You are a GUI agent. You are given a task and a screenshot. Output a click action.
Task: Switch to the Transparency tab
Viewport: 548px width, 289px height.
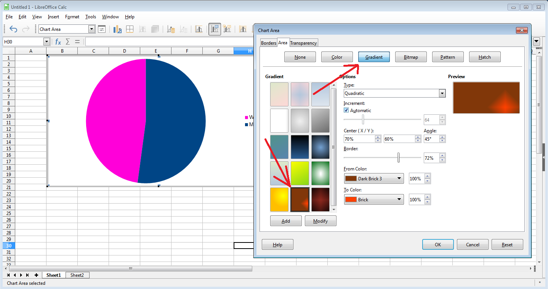click(303, 43)
